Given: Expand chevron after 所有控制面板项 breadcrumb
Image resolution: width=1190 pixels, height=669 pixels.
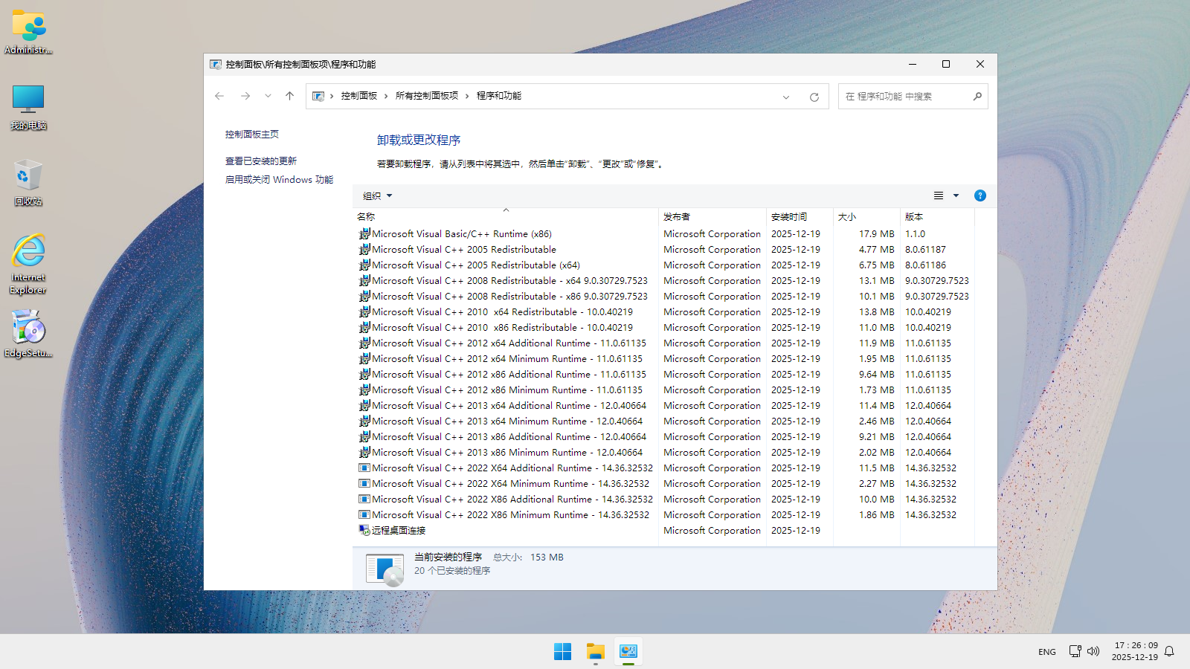Looking at the screenshot, I should (x=467, y=96).
